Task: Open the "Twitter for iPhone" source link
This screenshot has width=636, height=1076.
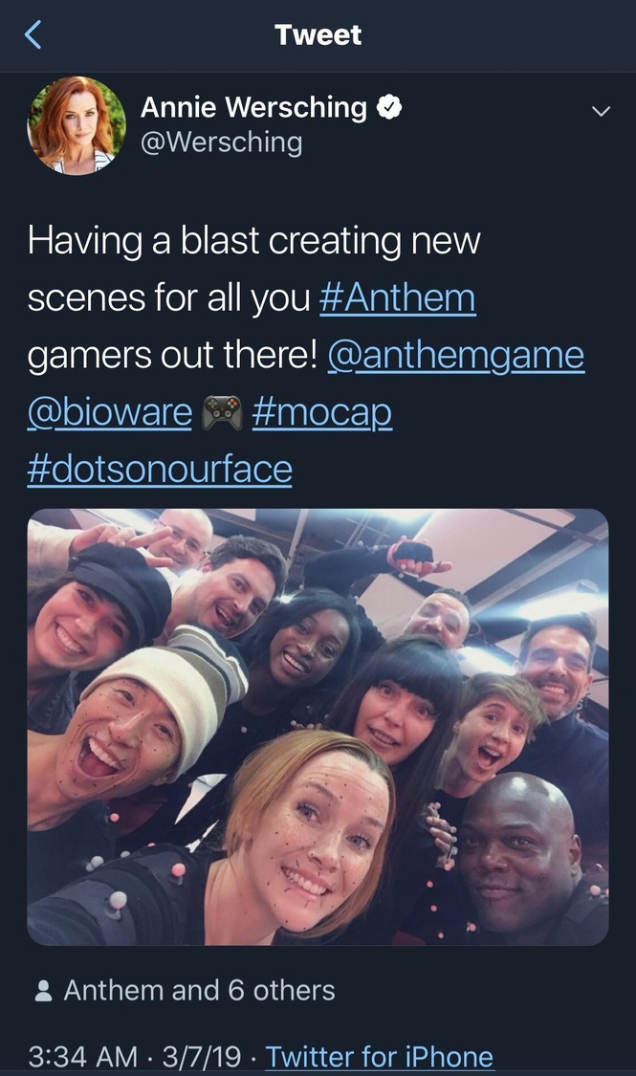Action: click(379, 1056)
